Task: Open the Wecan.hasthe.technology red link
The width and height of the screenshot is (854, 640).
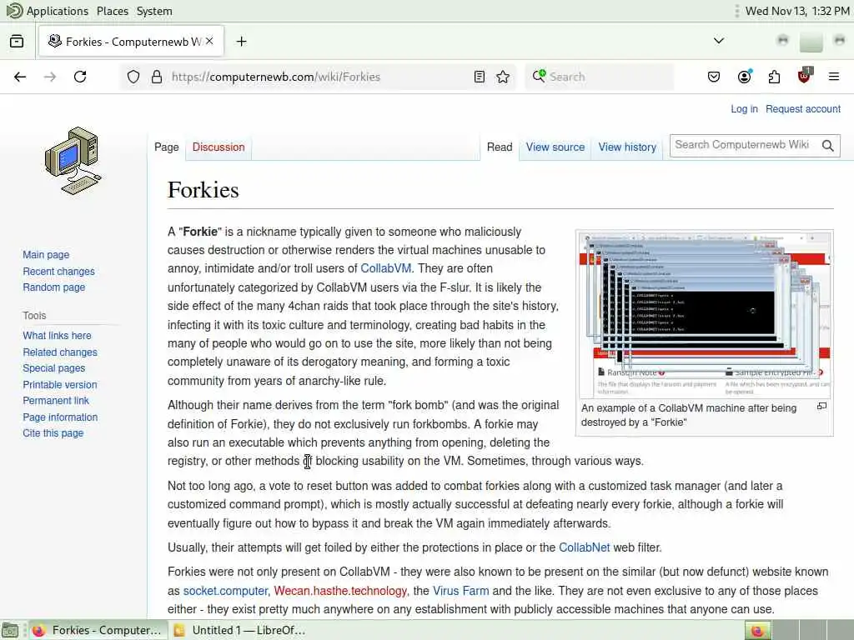Action: click(340, 591)
